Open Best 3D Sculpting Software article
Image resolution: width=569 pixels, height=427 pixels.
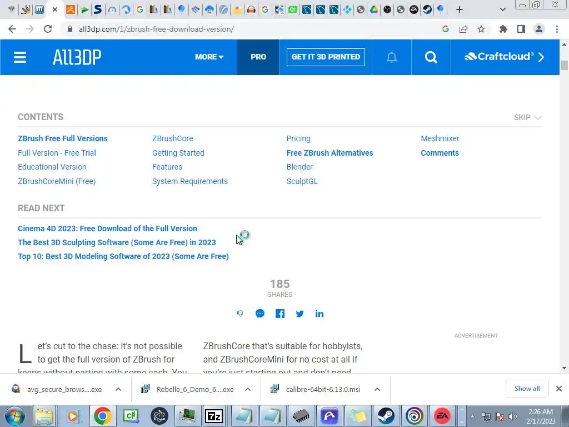point(117,242)
